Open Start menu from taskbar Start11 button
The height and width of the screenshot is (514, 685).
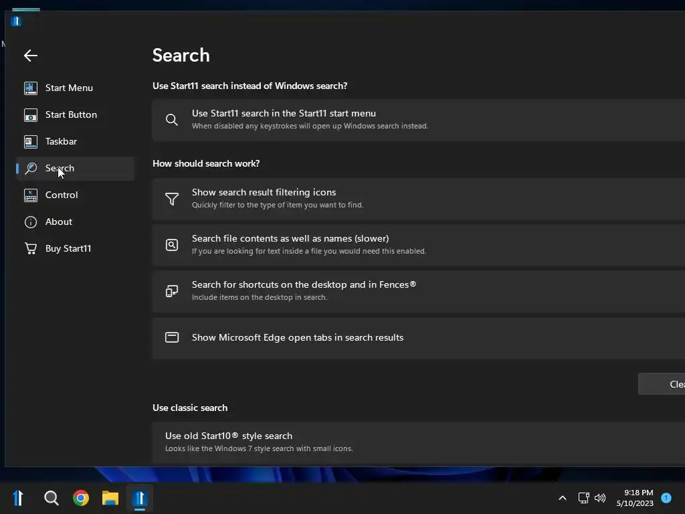(18, 498)
